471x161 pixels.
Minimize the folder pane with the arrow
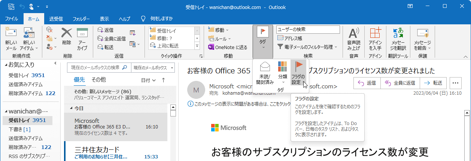[x=55, y=63]
